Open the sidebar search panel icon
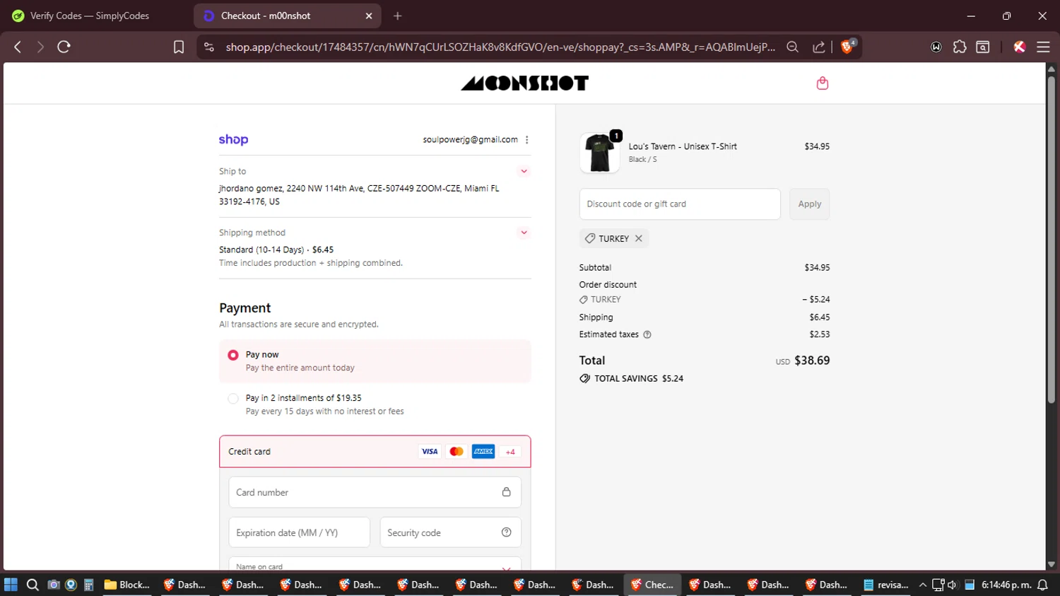 click(983, 47)
